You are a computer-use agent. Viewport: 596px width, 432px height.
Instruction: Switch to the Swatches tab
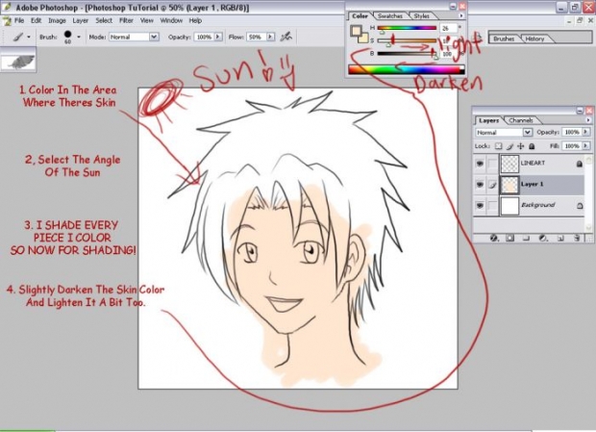point(390,16)
